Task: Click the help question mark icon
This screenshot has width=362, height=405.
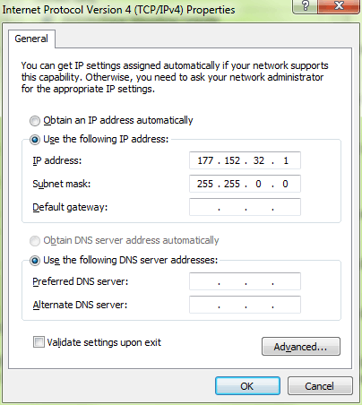Action: (x=305, y=6)
